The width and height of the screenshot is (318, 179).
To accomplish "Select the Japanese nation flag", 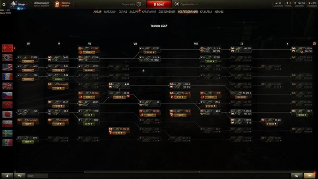I will tap(7, 114).
